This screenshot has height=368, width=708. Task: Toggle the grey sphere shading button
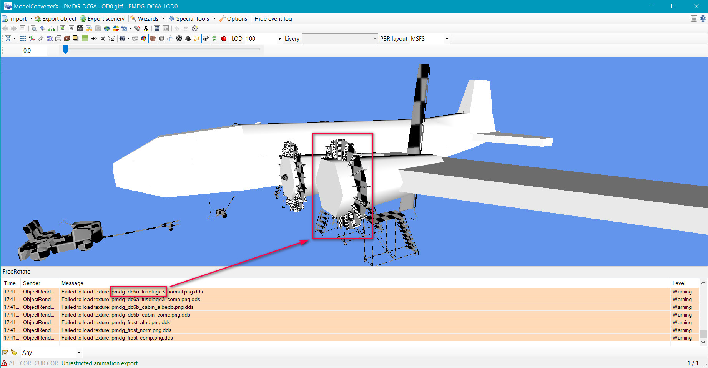161,38
